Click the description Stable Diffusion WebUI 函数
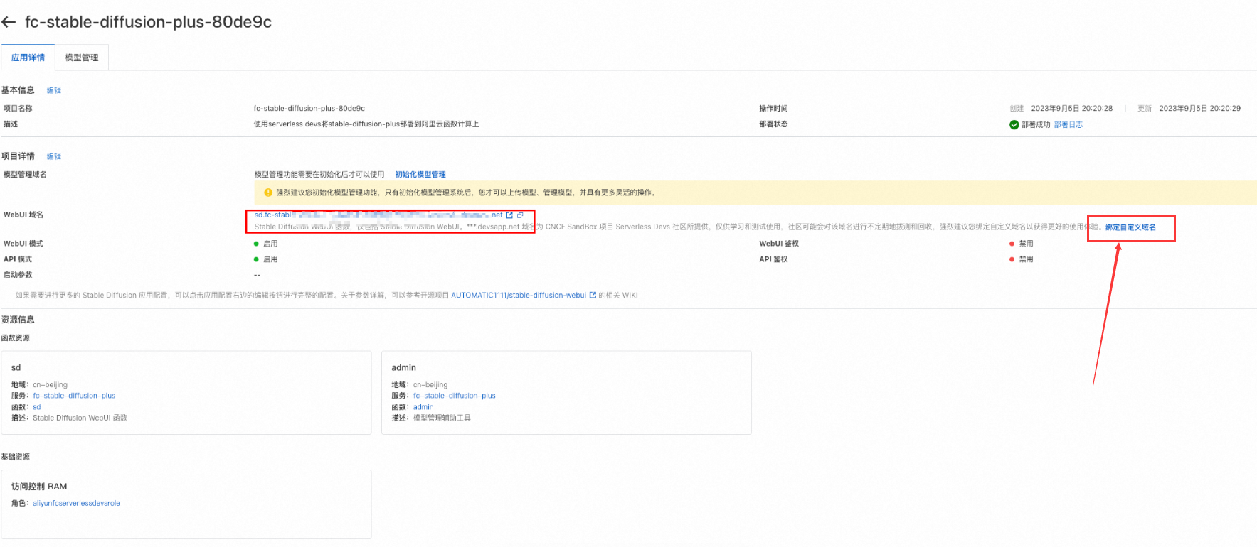1257x547 pixels. click(80, 418)
